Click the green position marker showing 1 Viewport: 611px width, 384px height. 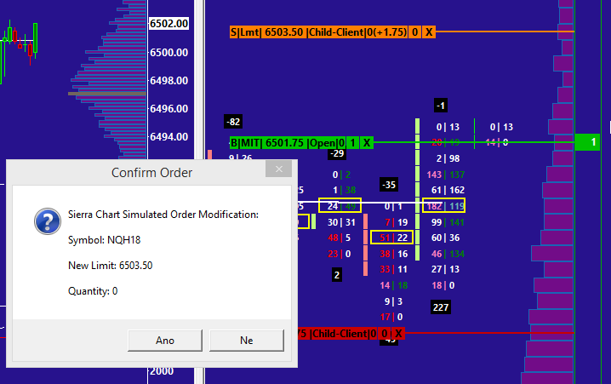pos(587,142)
